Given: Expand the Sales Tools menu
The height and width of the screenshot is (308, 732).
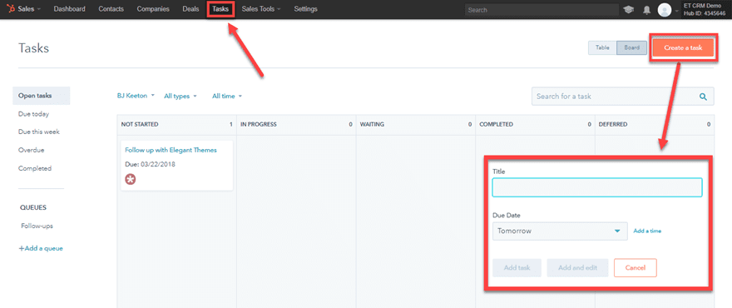Looking at the screenshot, I should tap(261, 9).
